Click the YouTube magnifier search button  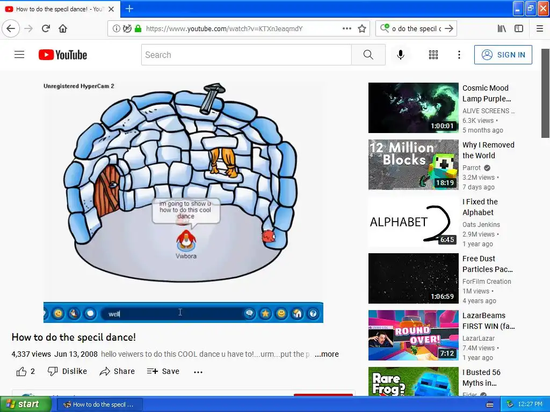click(368, 55)
